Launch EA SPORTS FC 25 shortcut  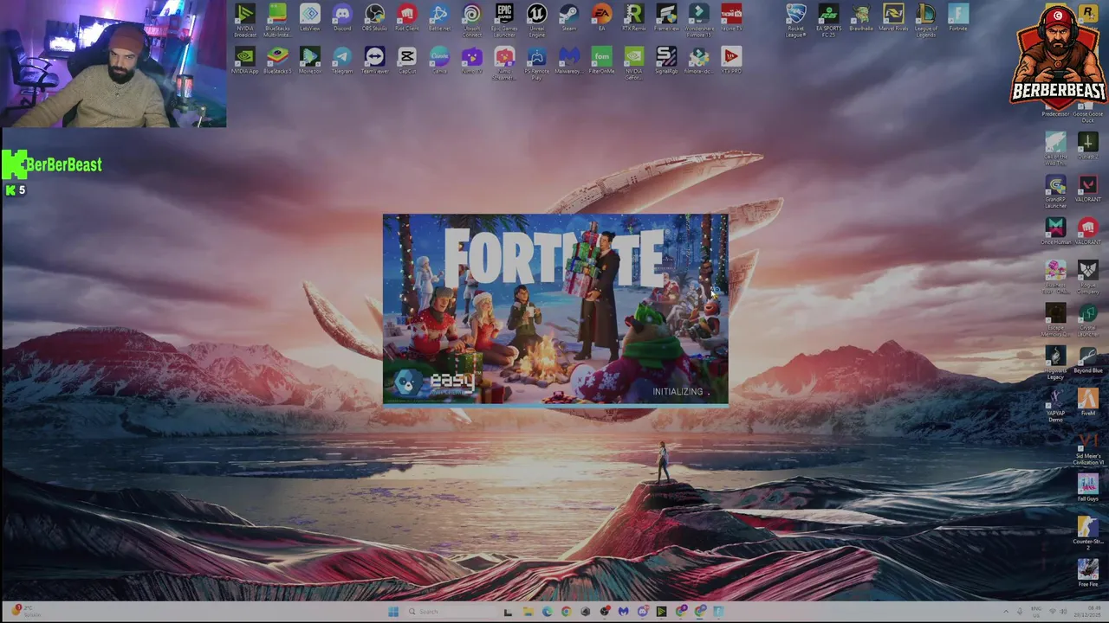(x=828, y=21)
